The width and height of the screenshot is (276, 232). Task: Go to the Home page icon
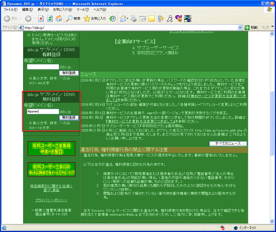[x=59, y=19]
